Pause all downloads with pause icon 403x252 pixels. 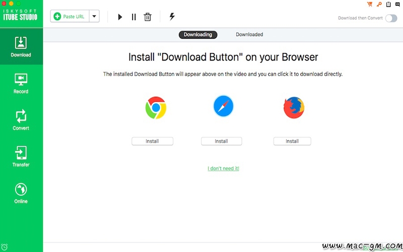(x=133, y=17)
